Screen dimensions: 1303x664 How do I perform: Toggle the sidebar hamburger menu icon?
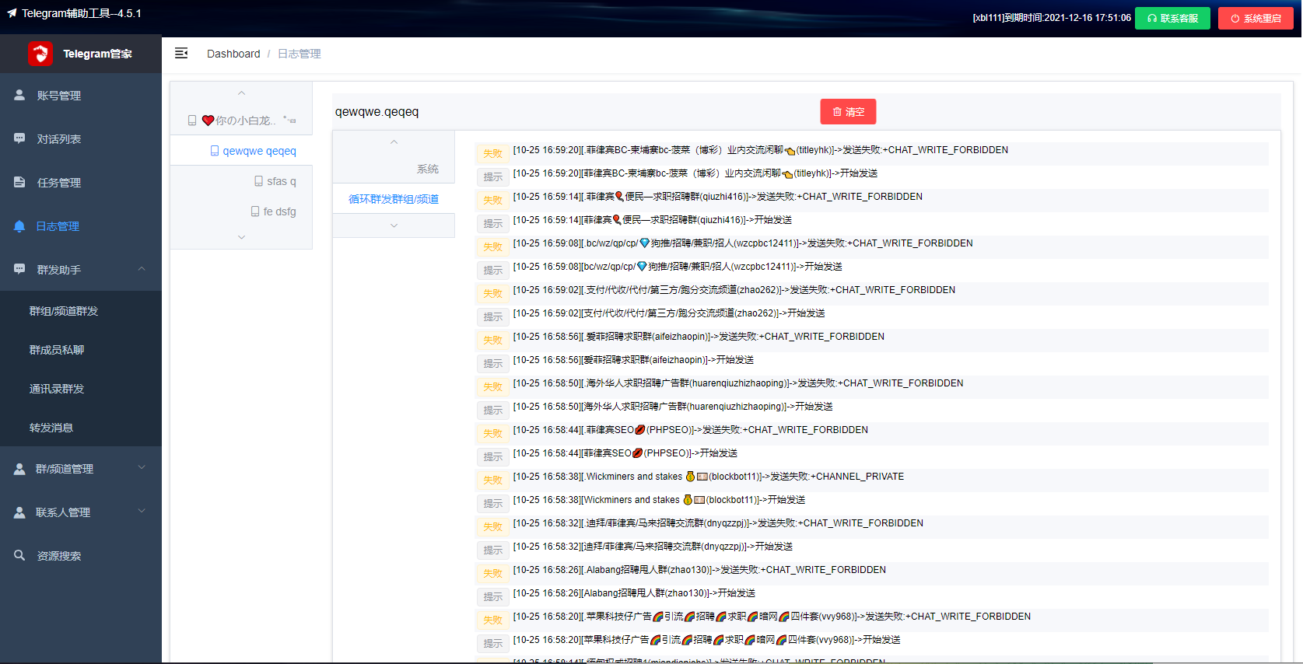point(181,53)
